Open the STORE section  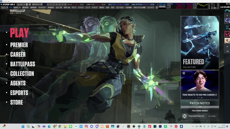pyautogui.click(x=17, y=102)
